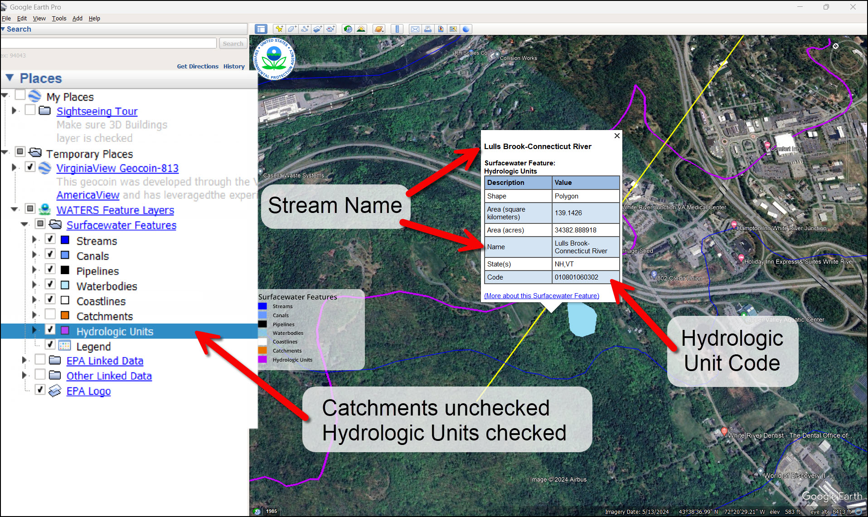Open the EPA Logo link
This screenshot has width=868, height=517.
(x=88, y=391)
